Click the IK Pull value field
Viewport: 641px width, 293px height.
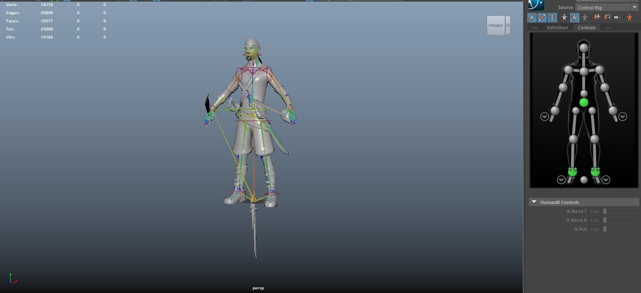click(x=595, y=229)
